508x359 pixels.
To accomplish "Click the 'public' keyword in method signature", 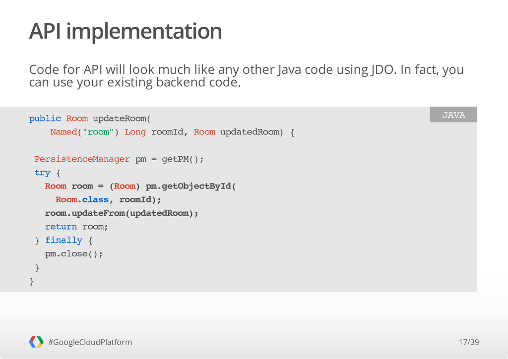I will 45,119.
